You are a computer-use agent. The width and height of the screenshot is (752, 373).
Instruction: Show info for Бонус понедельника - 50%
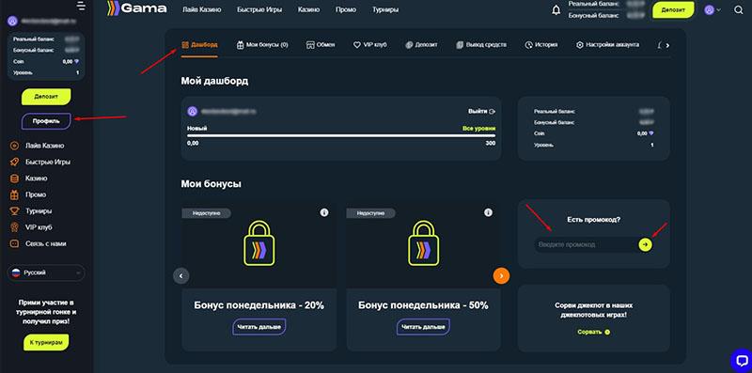(x=488, y=212)
